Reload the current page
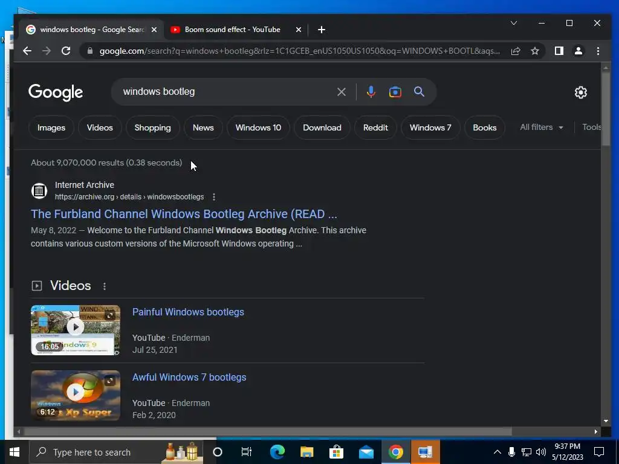 66,51
